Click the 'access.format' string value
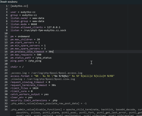142x116 pixels. point(74,76)
